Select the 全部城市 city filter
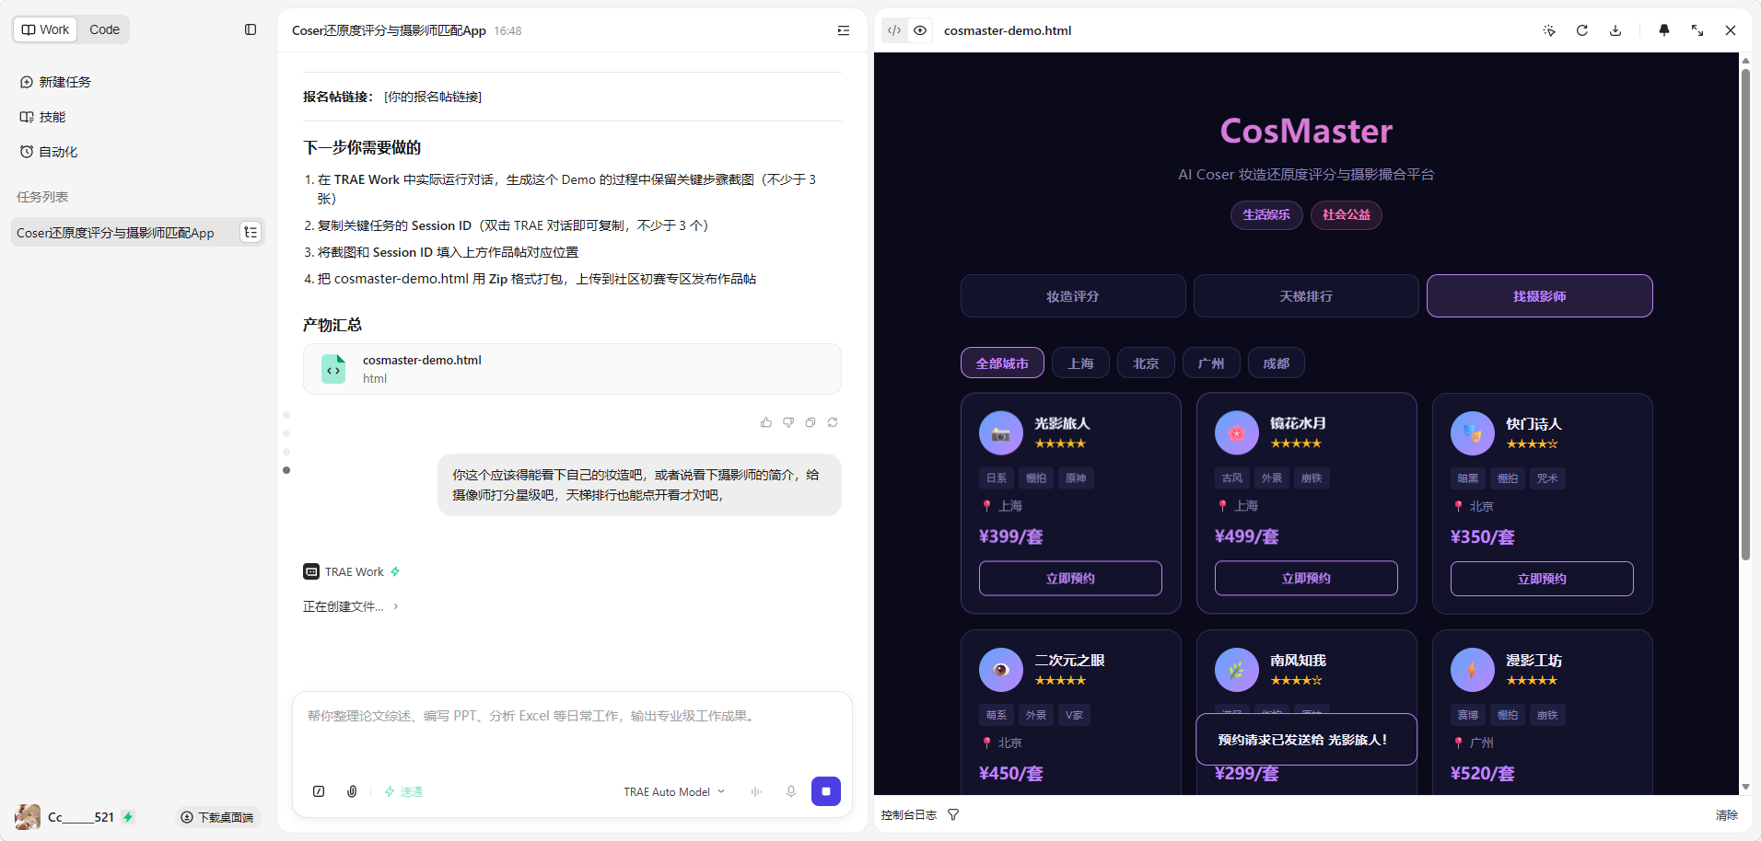 click(1002, 363)
